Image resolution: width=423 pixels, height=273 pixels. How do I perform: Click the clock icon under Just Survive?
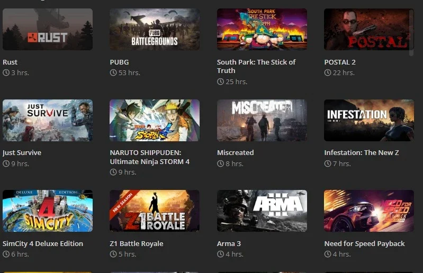pos(6,163)
